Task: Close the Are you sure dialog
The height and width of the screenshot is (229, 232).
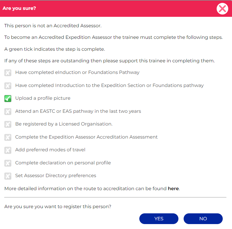Action: pyautogui.click(x=222, y=9)
